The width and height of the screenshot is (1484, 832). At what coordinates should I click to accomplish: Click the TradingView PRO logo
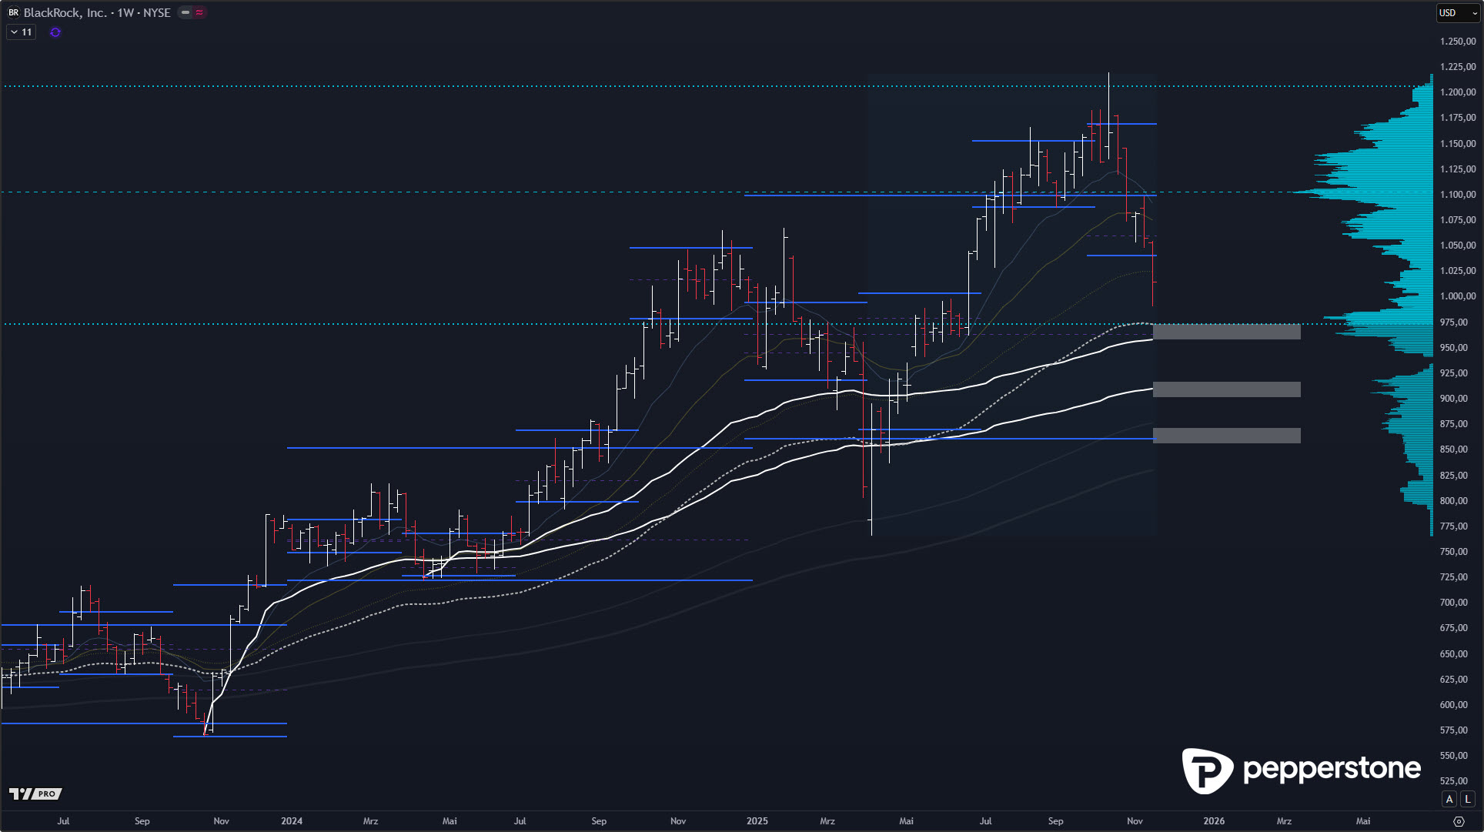point(35,794)
